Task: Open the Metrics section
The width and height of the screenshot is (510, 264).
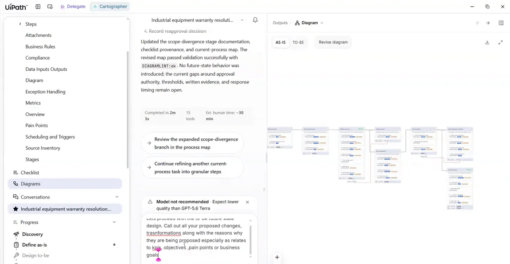Action: coord(33,103)
